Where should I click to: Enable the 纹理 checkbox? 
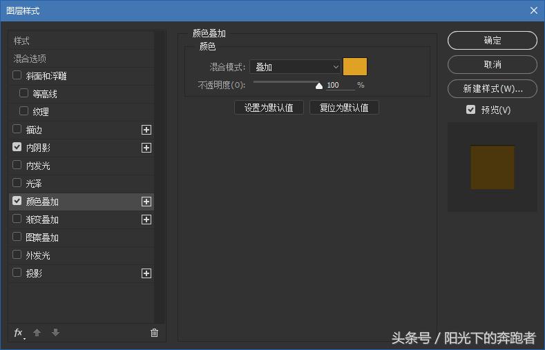(23, 110)
